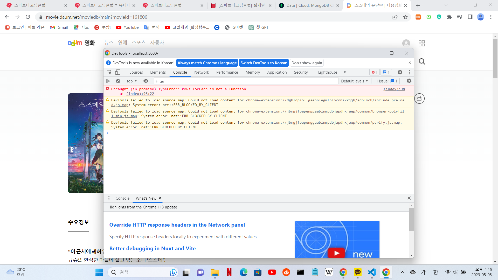Screen dimensions: 498x280
Task: Switch to the Sources tab
Action: pos(136,72)
